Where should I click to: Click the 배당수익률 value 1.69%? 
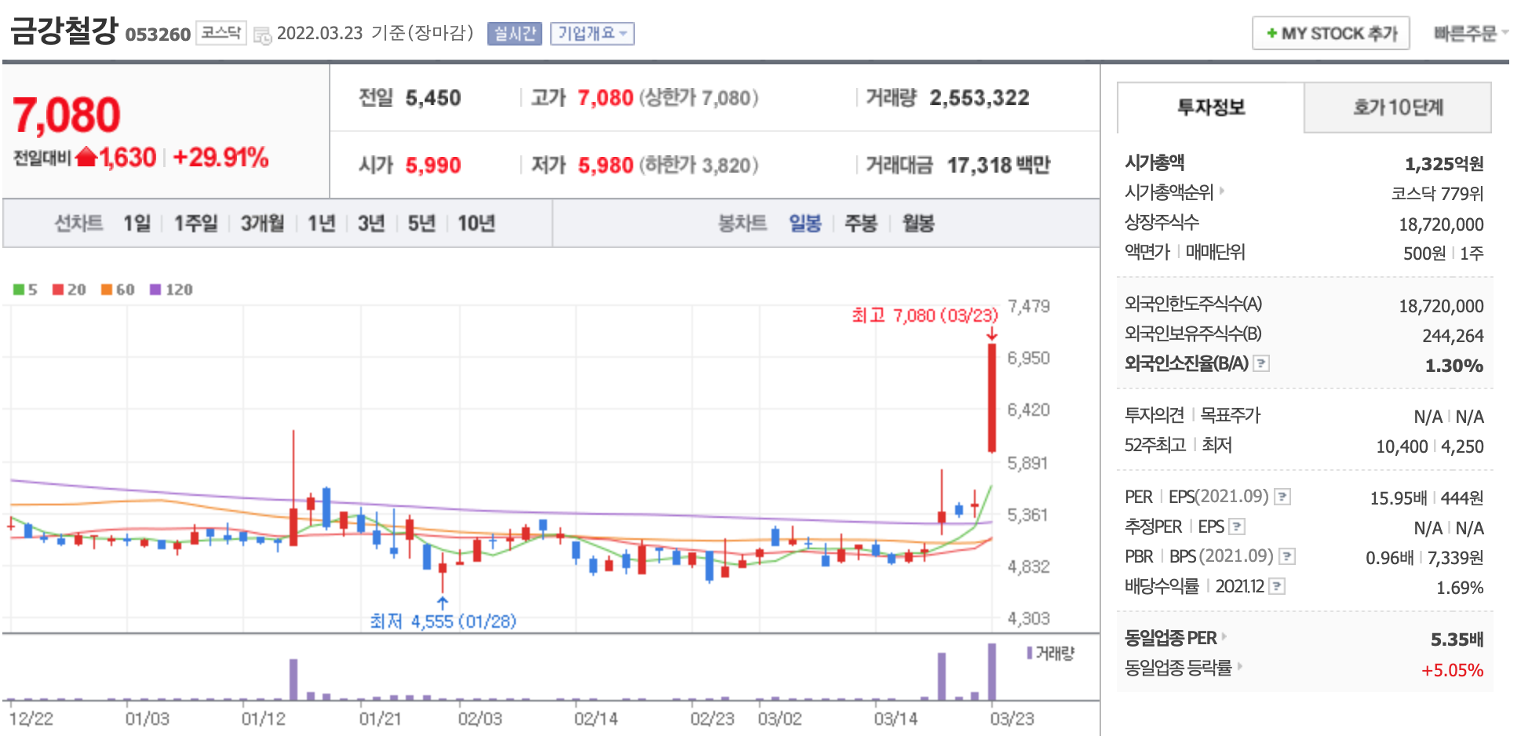[x=1460, y=588]
